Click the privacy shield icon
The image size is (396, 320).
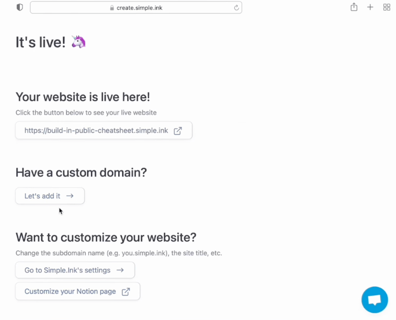click(x=19, y=7)
